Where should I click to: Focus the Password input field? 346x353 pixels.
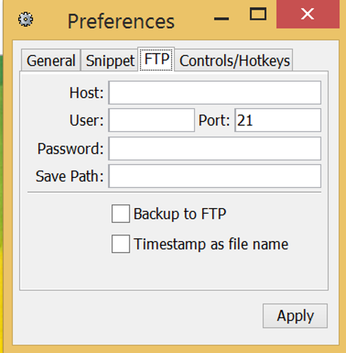point(214,148)
